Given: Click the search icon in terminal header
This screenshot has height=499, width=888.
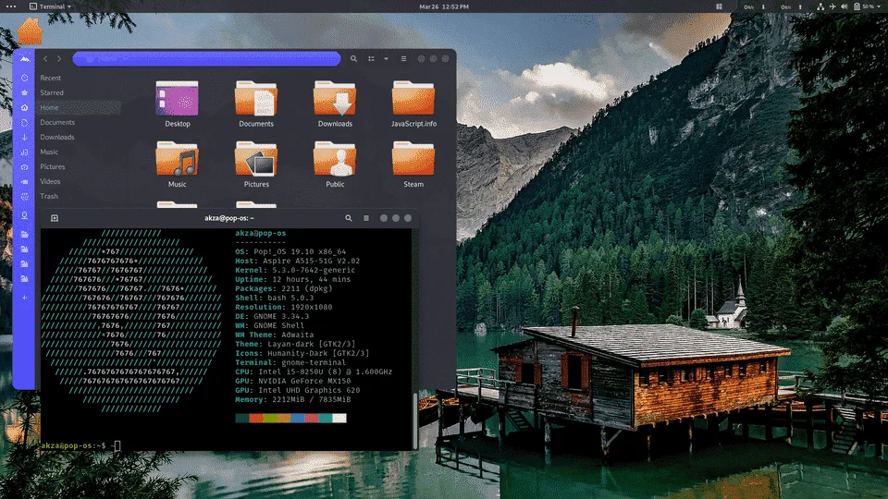Looking at the screenshot, I should tap(349, 218).
